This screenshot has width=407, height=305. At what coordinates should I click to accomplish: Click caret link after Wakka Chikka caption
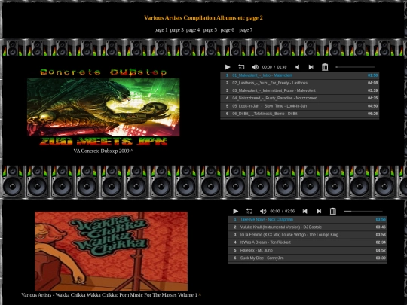pos(200,294)
